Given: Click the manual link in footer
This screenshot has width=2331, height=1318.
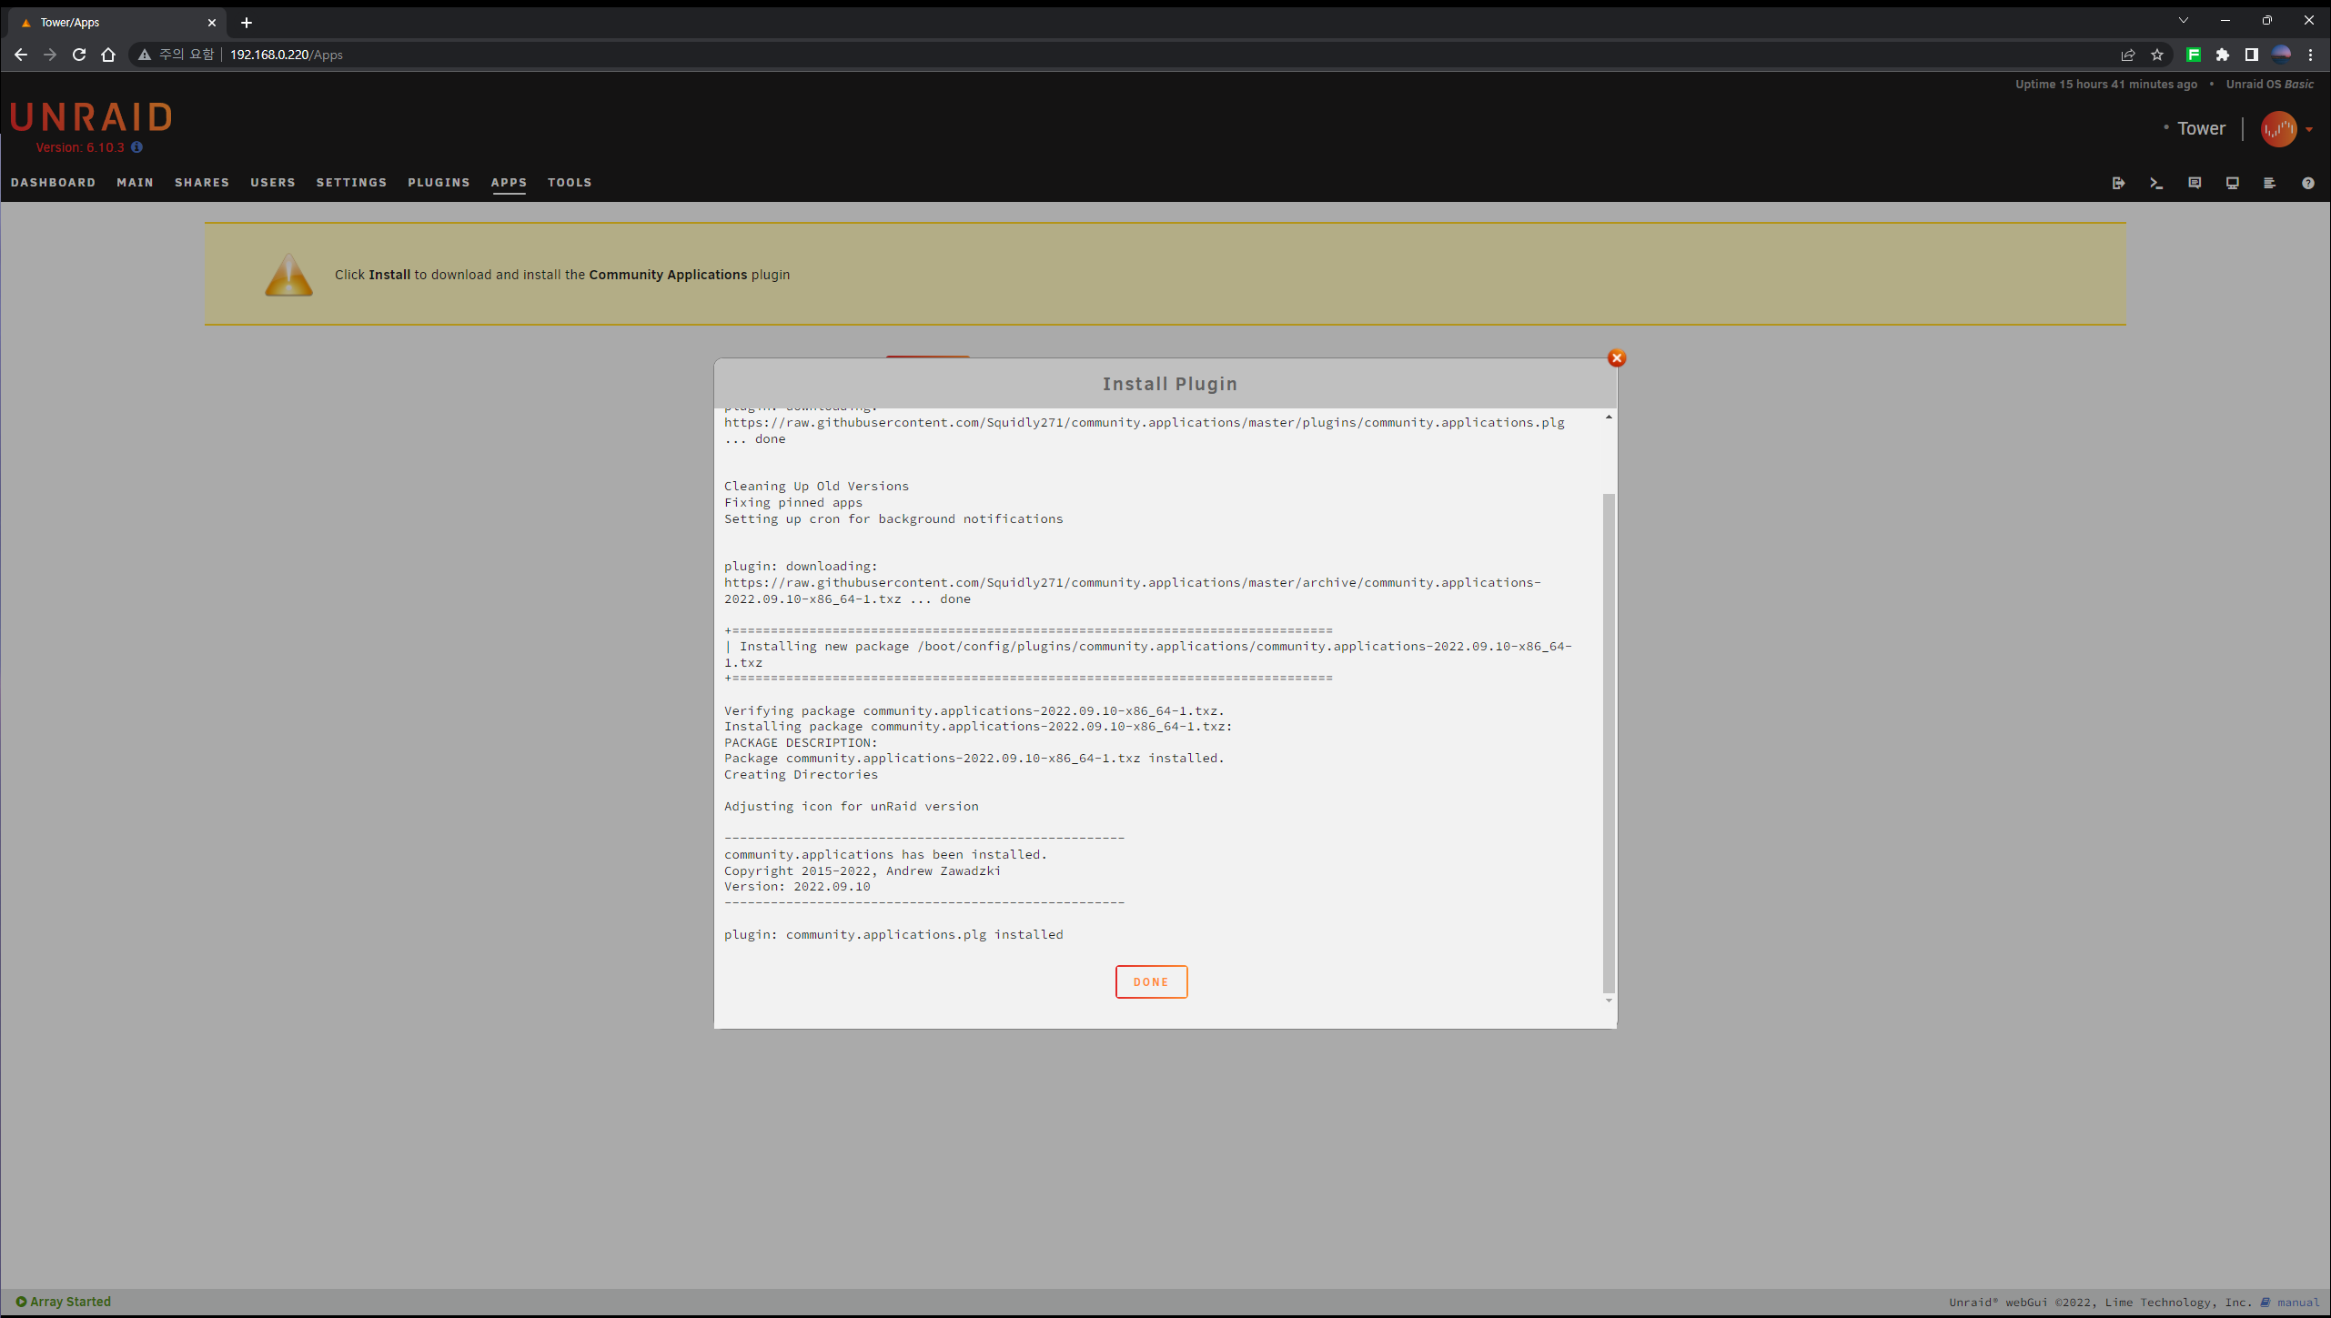Looking at the screenshot, I should [2297, 1303].
